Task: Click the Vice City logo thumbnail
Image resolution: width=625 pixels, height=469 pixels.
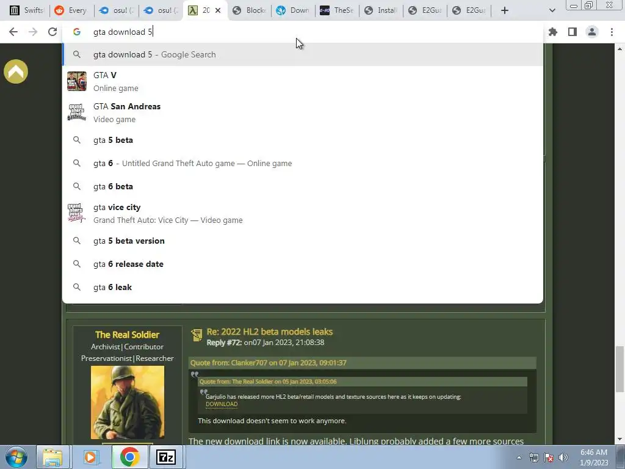Action: 76,213
